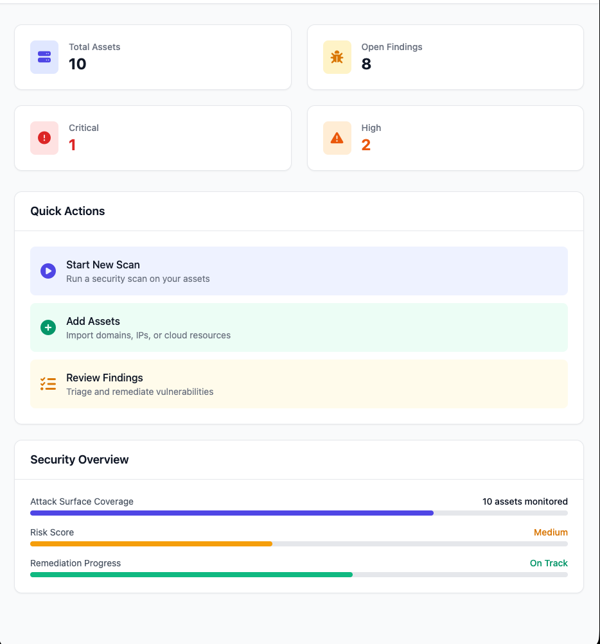Click the On Track status label

tap(549, 563)
